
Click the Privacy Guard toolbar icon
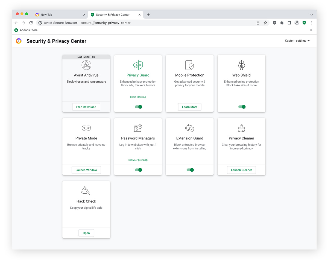tap(274, 23)
